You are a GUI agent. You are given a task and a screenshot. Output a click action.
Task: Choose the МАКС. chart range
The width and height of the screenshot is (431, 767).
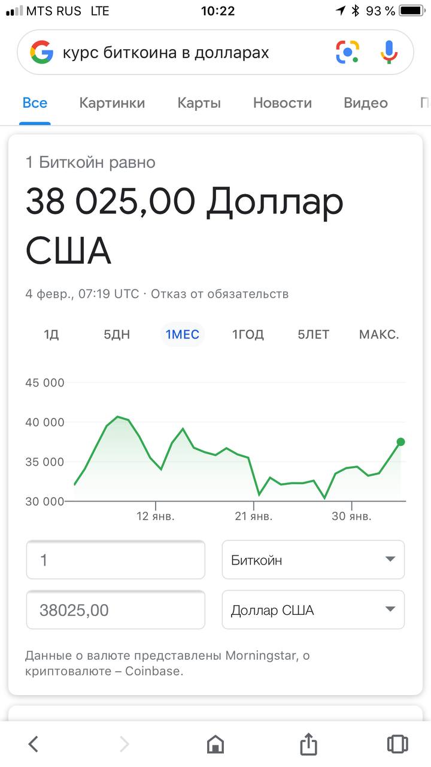click(379, 334)
